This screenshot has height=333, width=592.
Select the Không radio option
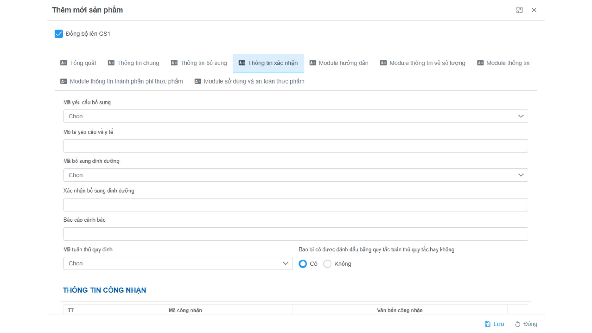click(327, 264)
